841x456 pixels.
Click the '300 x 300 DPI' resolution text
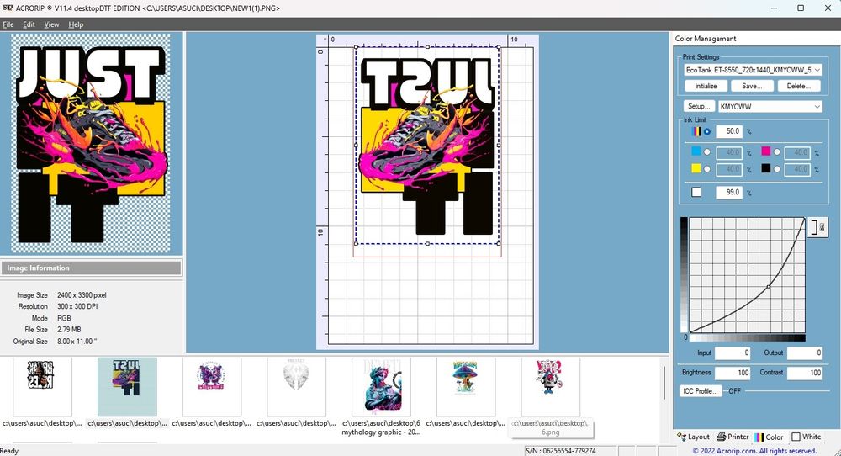[x=77, y=306]
